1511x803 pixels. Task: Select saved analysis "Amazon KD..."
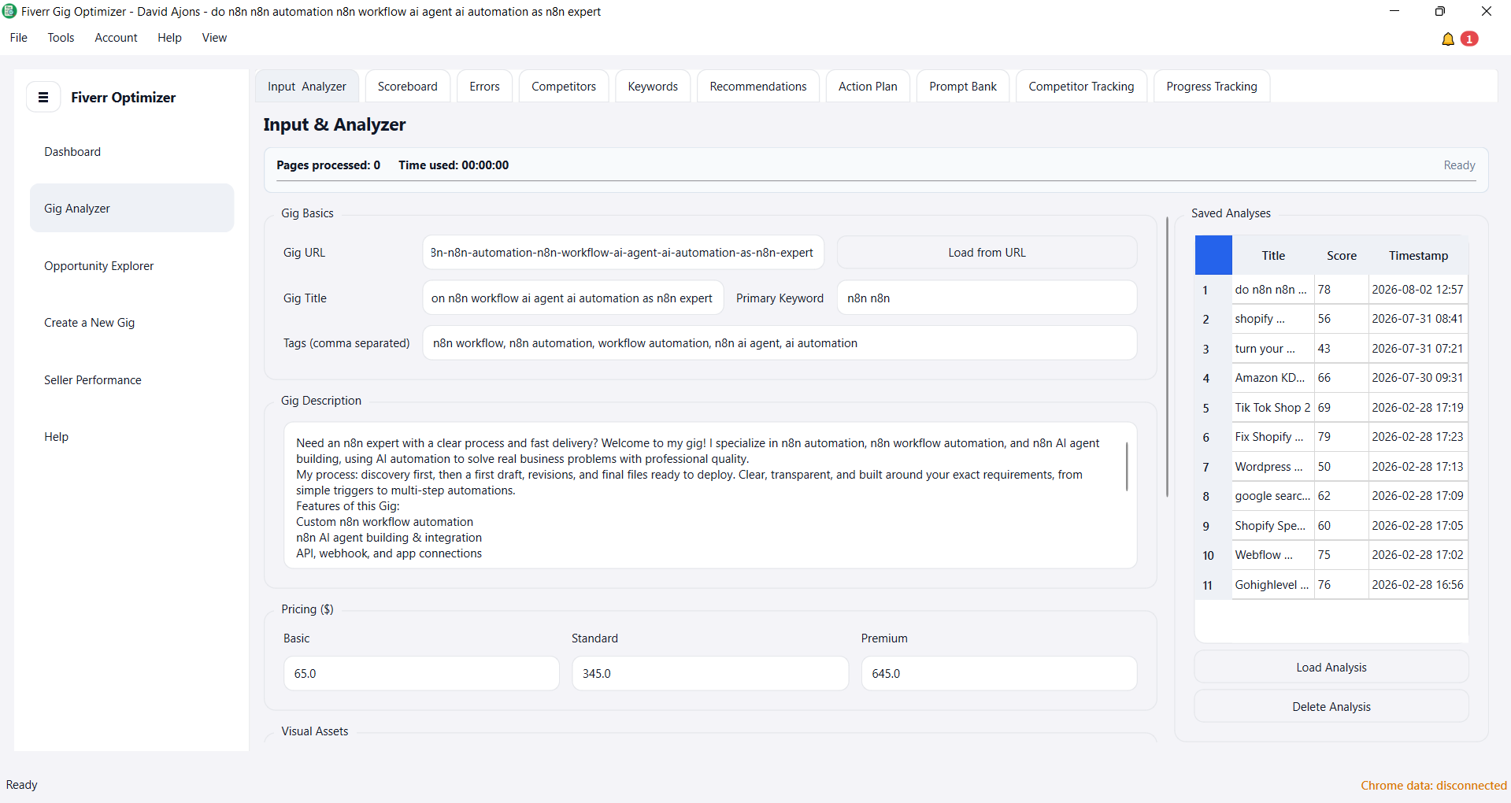coord(1272,378)
